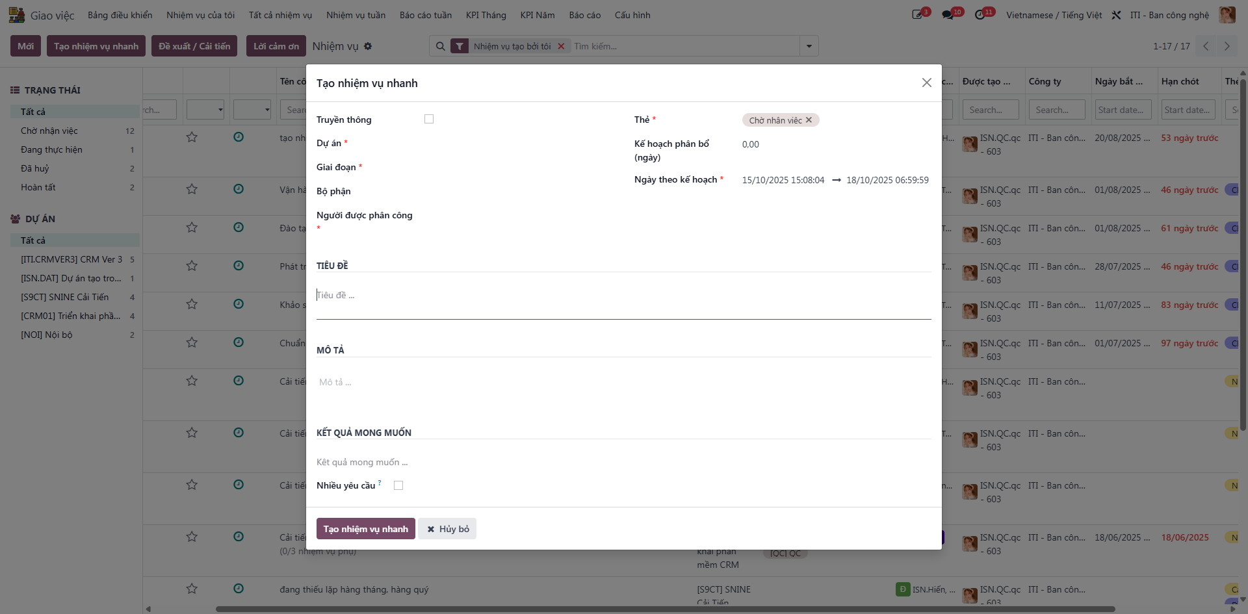Click the Mô tả text area

coord(623,383)
